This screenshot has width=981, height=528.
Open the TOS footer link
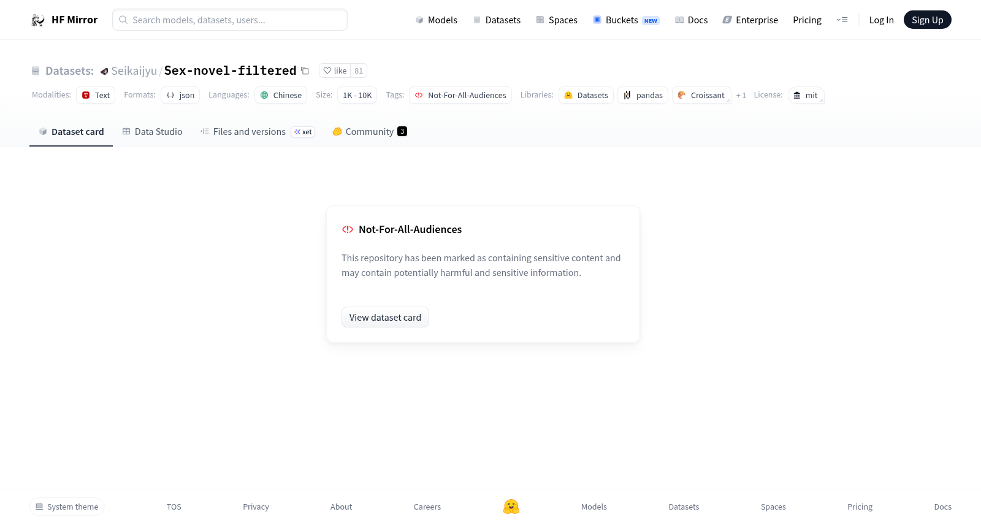pyautogui.click(x=174, y=507)
